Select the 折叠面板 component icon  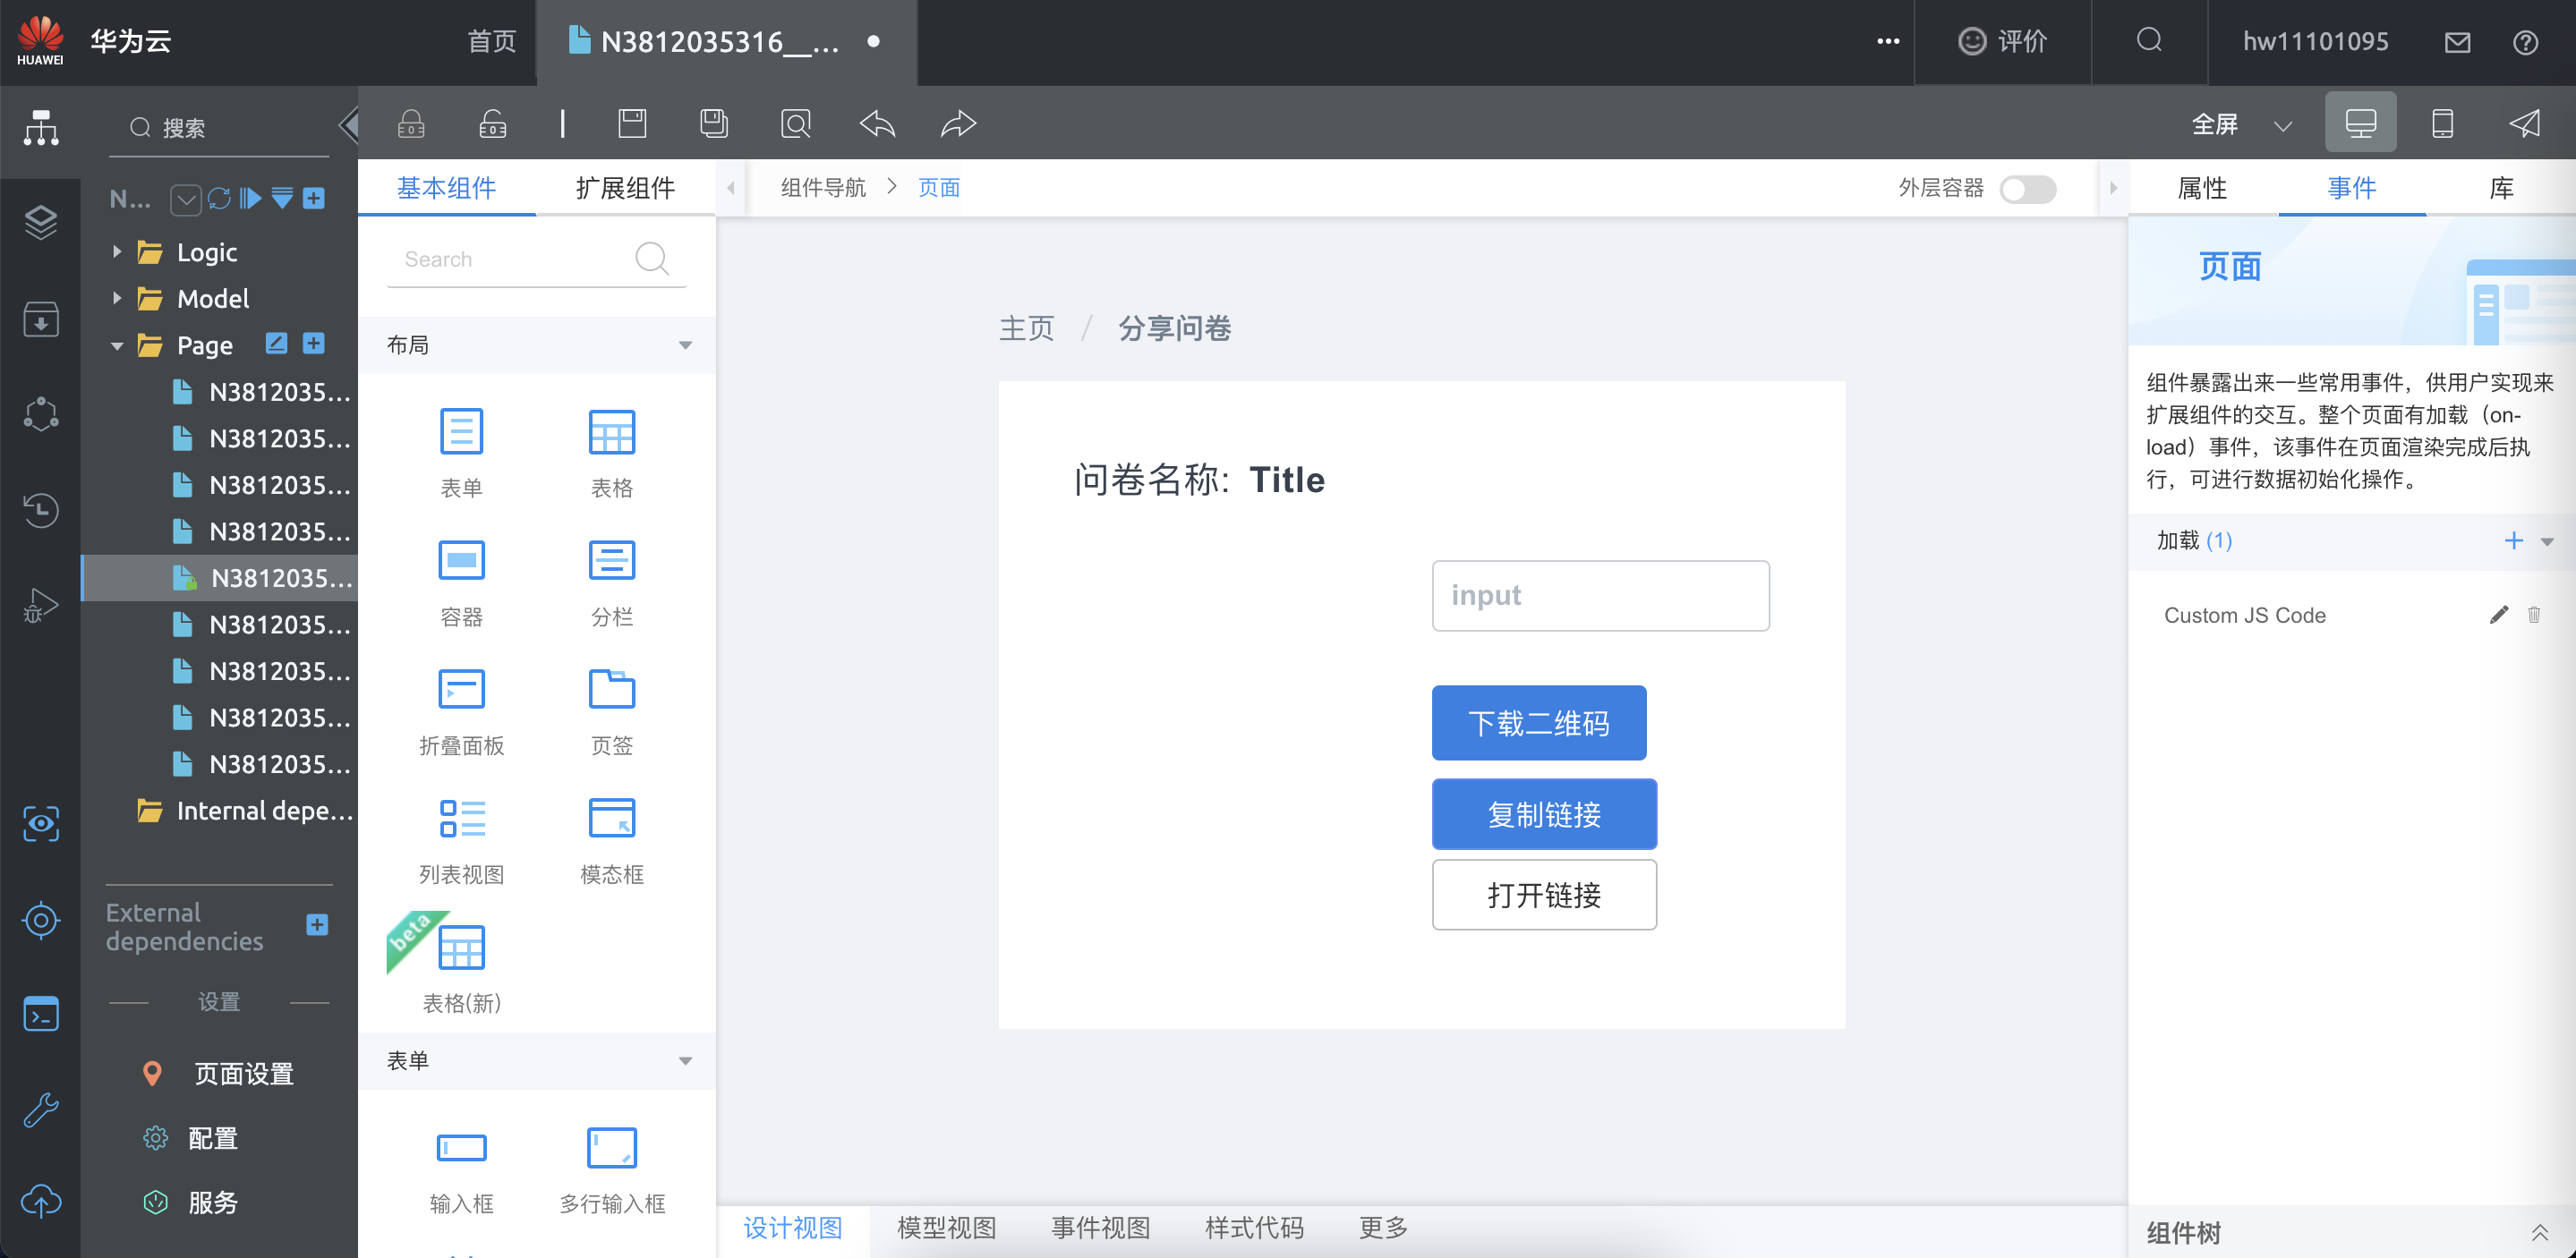point(461,690)
